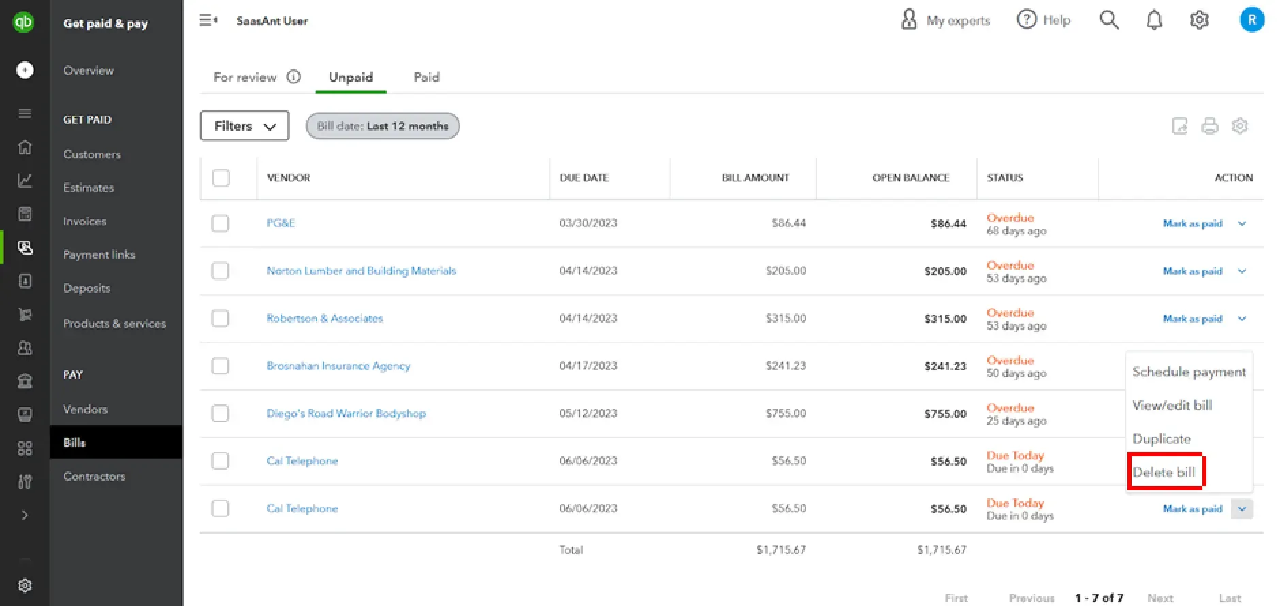Open Payment links in side menu
The image size is (1280, 606).
(99, 255)
